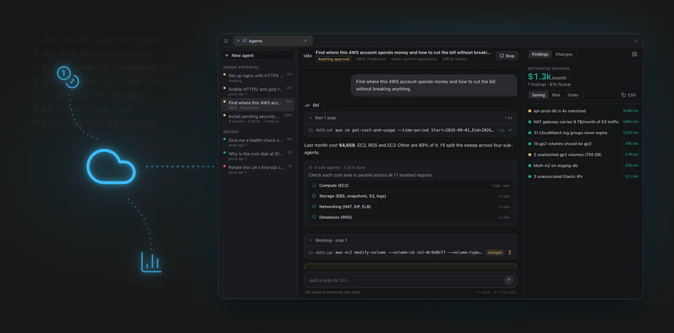Open 'Set up nginx with HTTPS' agent
The image size is (674, 333).
pyautogui.click(x=257, y=78)
